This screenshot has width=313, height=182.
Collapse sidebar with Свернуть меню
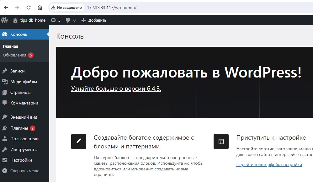[24, 171]
